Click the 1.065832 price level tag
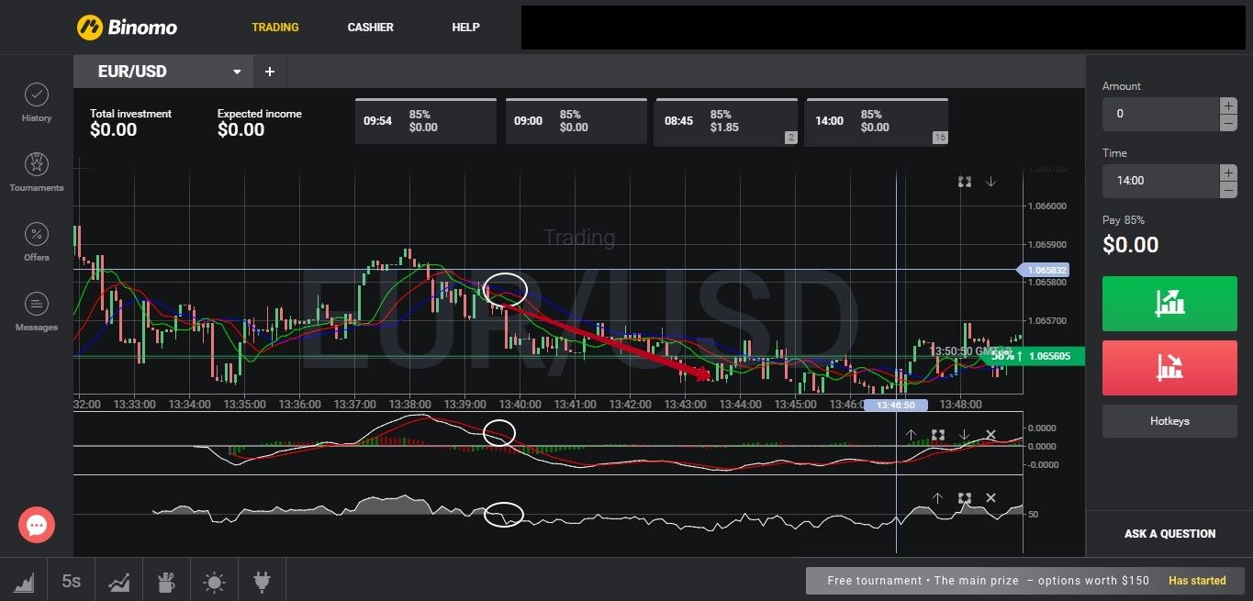Image resolution: width=1253 pixels, height=601 pixels. (x=1045, y=271)
